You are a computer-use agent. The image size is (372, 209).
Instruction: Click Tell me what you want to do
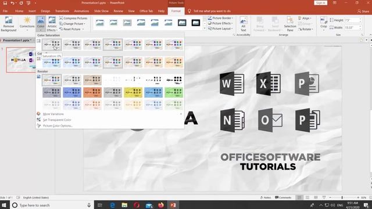tap(212, 11)
